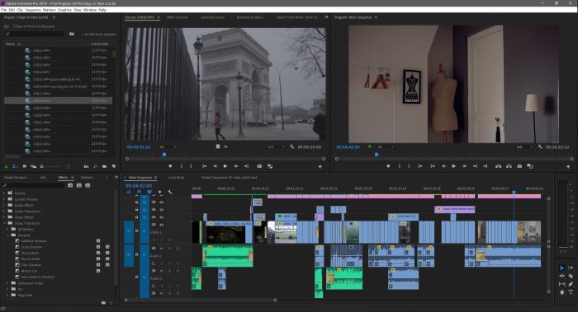578x312 pixels.
Task: Select the Hand tool
Action: coord(561,292)
